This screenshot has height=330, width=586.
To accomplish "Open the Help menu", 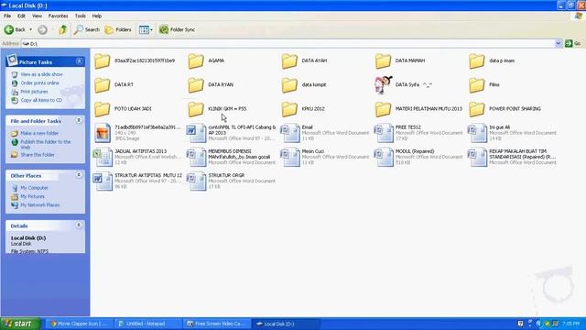I will pos(97,16).
